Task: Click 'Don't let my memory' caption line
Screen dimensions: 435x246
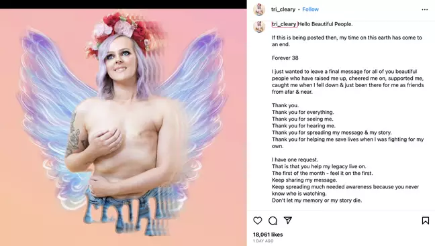Action: (x=317, y=200)
